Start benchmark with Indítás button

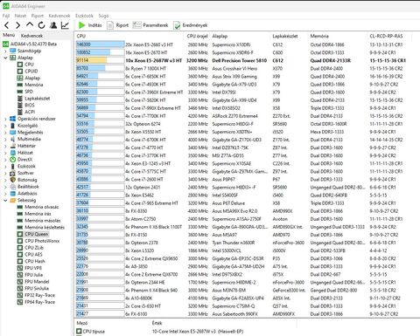click(90, 25)
